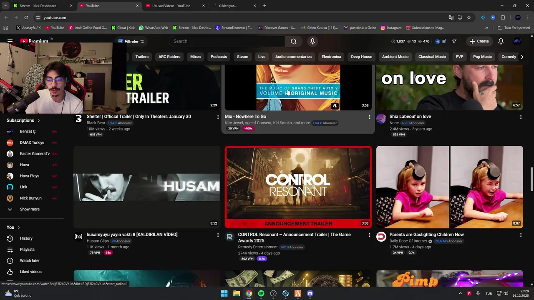Show hidden bookmarks with double chevron
The image size is (534, 300).
pos(486,28)
